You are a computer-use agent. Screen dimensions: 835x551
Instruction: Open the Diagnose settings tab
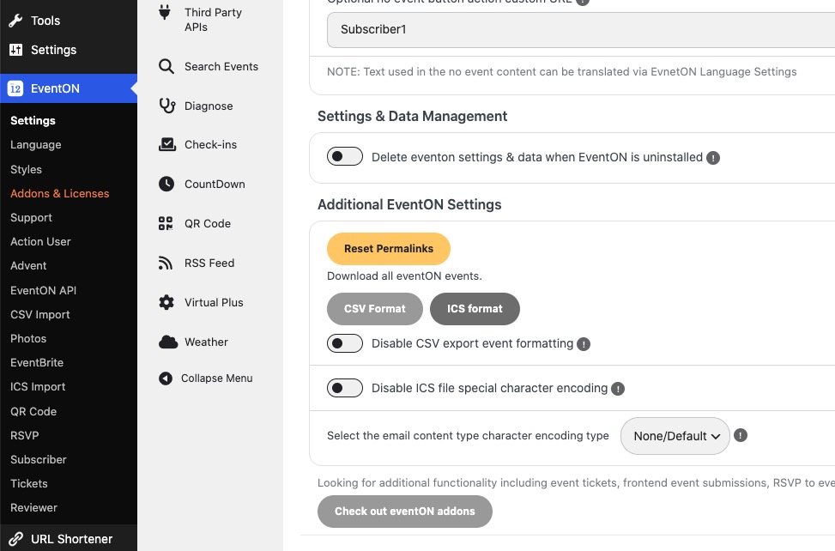(210, 106)
